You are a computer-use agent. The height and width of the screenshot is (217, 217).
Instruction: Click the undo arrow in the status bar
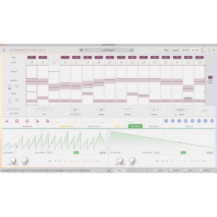(129, 170)
